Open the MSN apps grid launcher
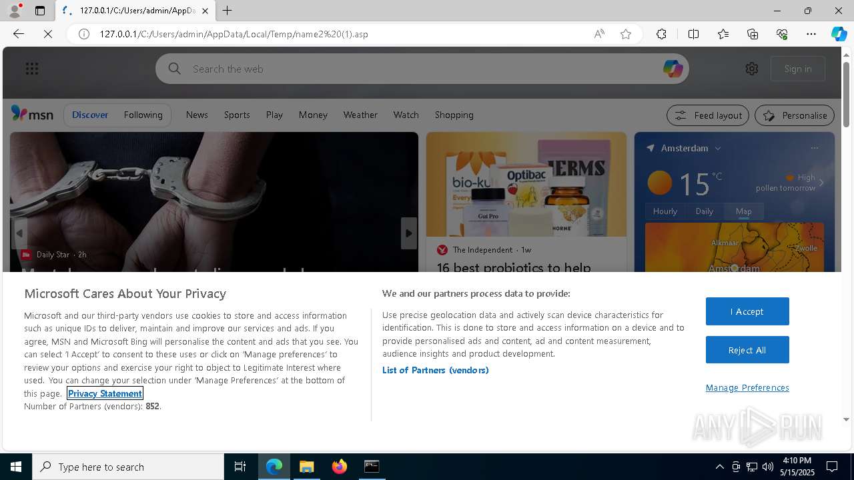The image size is (854, 480). 32,69
